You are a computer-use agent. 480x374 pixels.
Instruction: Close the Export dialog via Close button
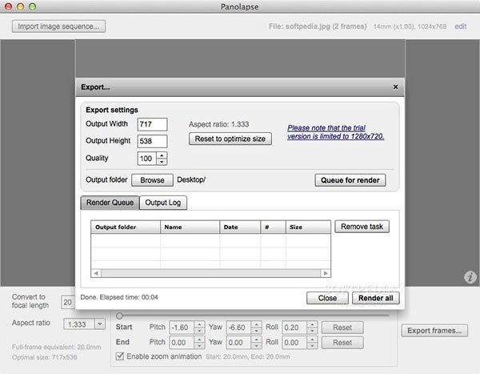coord(327,298)
